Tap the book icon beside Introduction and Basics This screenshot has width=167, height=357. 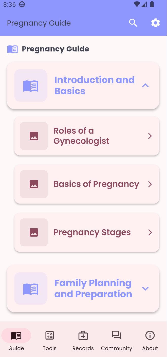point(31,85)
